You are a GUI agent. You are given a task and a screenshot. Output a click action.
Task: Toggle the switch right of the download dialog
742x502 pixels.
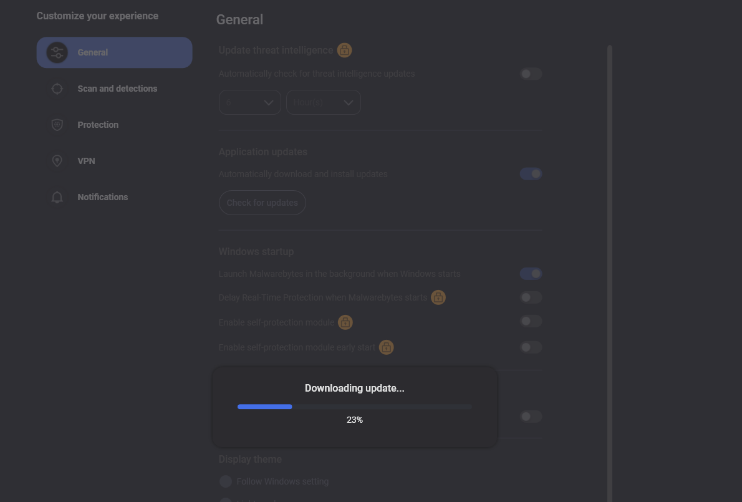pyautogui.click(x=531, y=417)
